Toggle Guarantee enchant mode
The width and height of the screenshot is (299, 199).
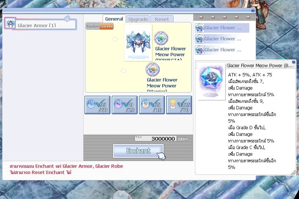106,26
